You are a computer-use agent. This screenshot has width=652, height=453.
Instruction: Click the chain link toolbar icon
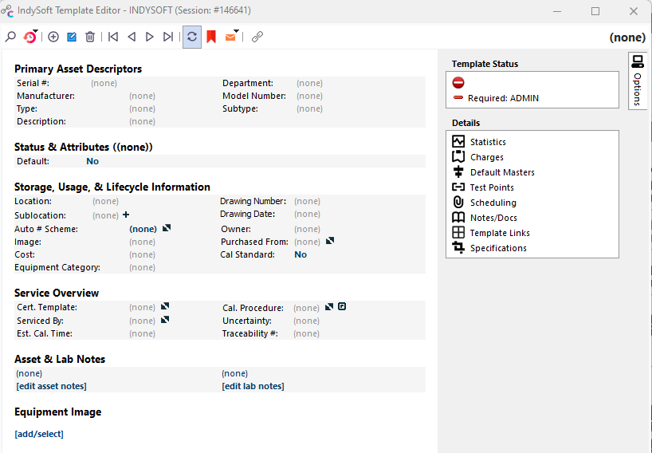click(257, 37)
